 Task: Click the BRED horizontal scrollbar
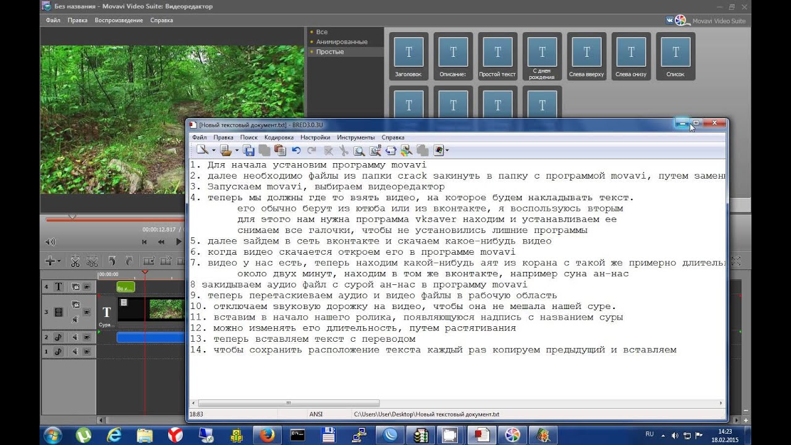pos(289,403)
